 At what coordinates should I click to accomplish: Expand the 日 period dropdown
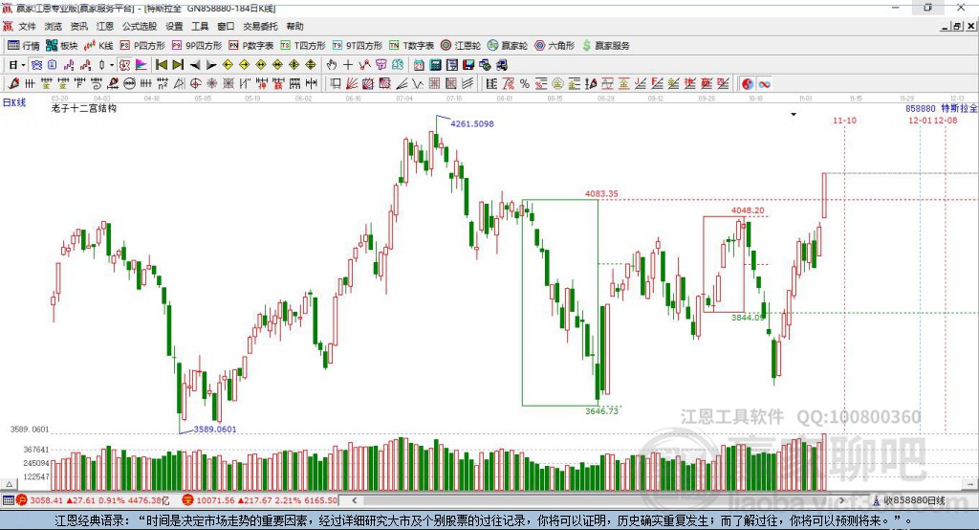pos(23,65)
